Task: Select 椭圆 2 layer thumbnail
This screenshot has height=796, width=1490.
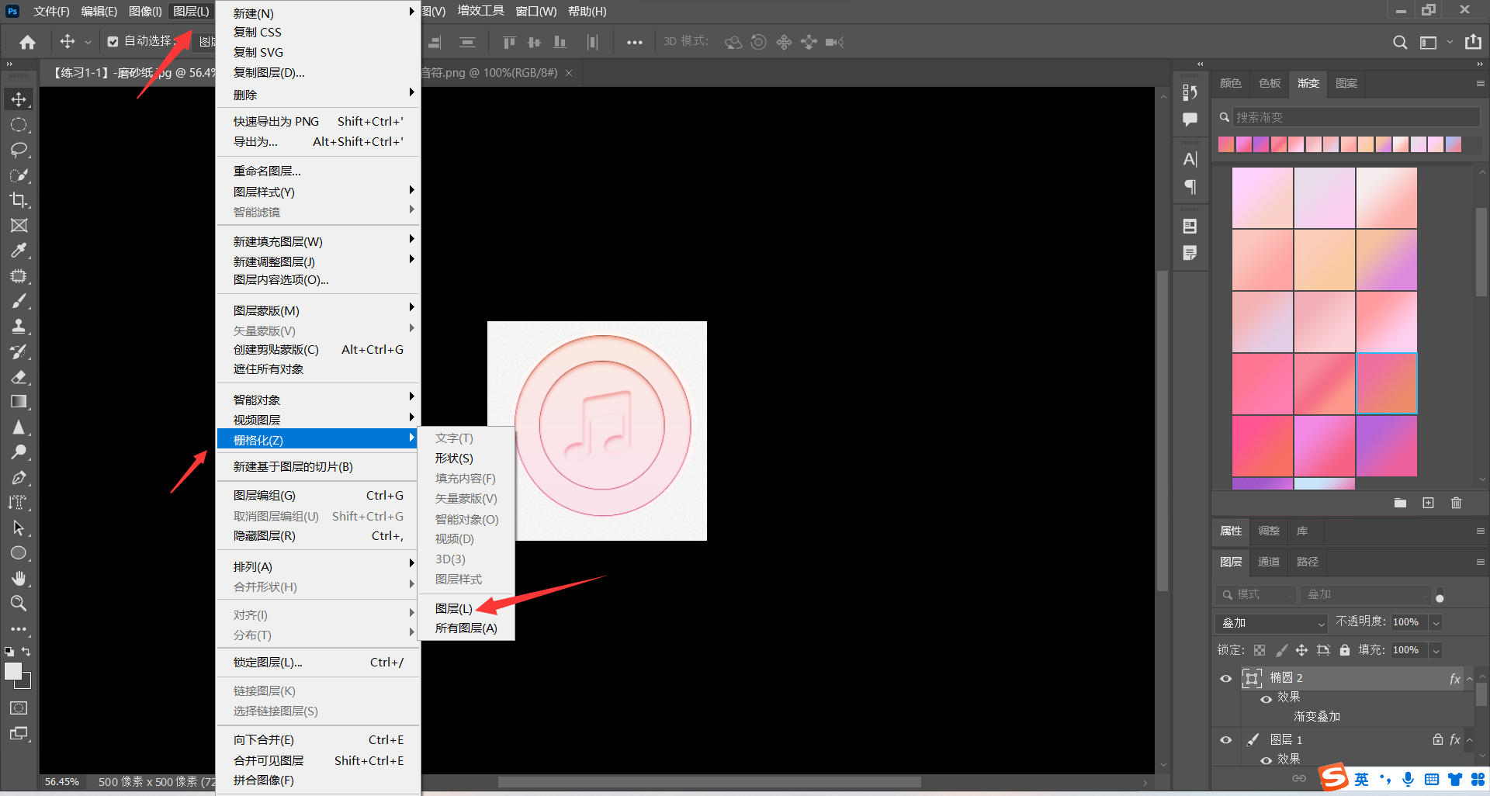Action: (x=1252, y=678)
